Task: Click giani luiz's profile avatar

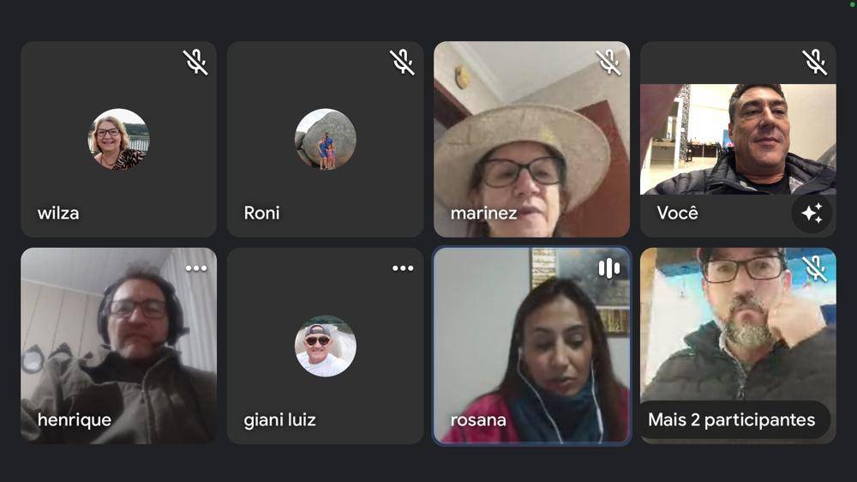Action: (x=325, y=346)
